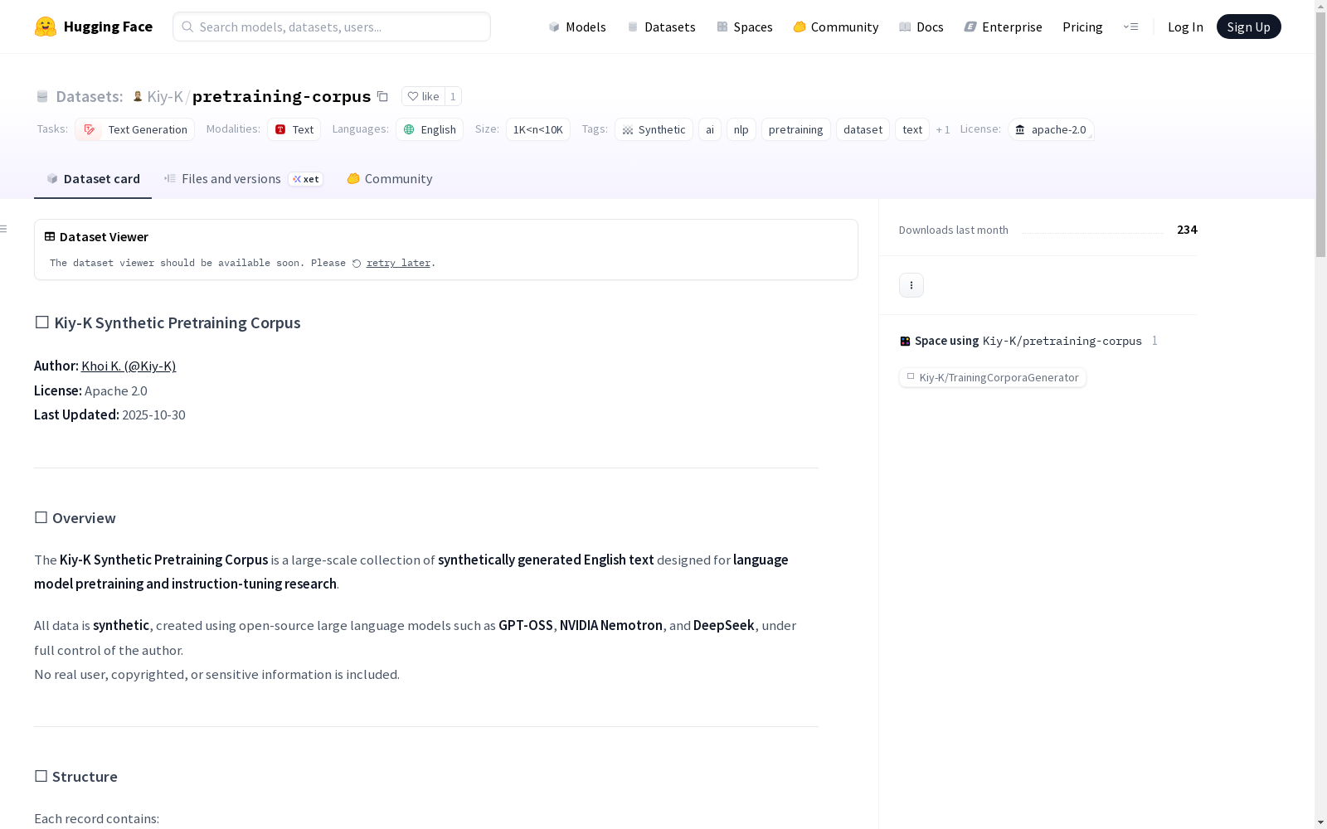
Task: Click the Last Updated date 2025-10-30
Action: 153,414
